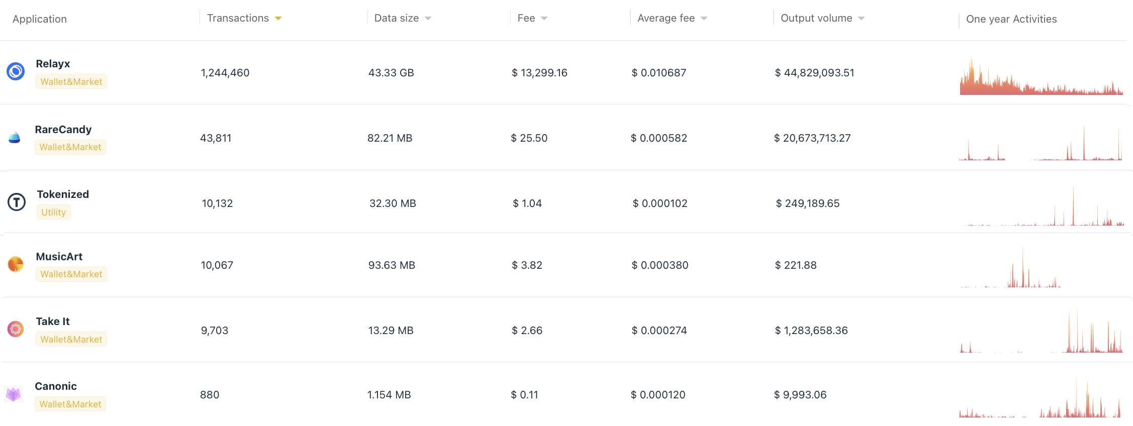Click the MusicArt one year activity chart
Screen dimensions: 1133x426
click(1010, 267)
